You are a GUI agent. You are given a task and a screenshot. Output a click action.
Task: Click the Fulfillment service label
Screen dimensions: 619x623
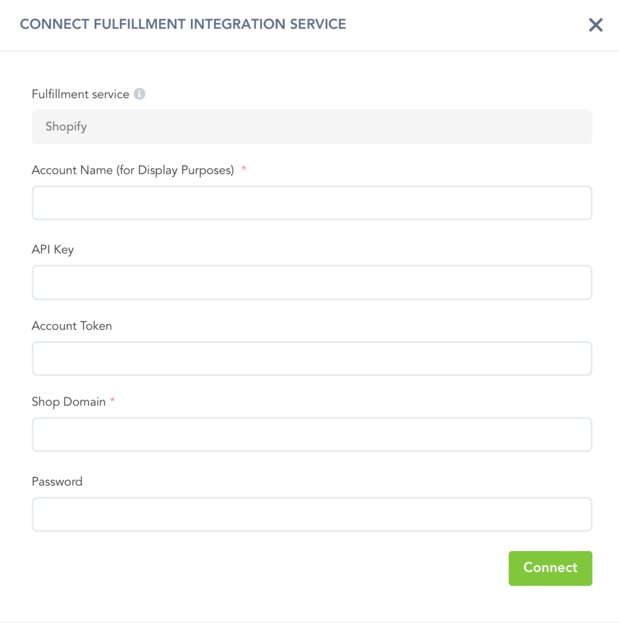(x=80, y=94)
